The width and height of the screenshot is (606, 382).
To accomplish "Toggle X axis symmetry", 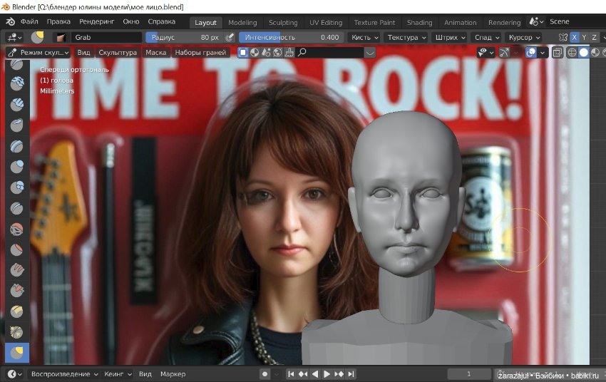I will [574, 37].
